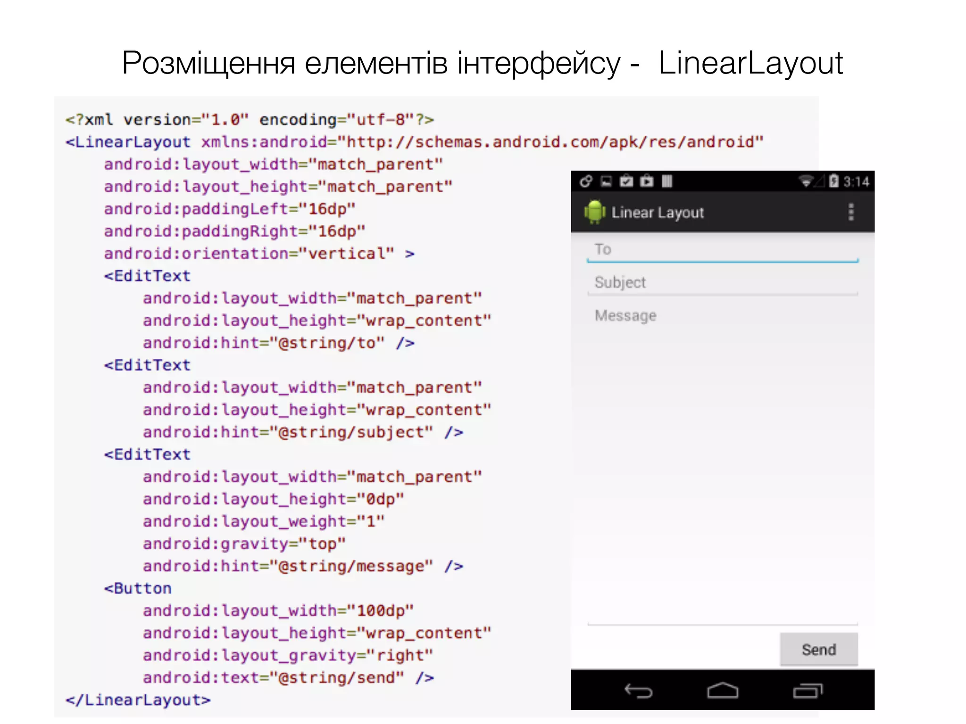Click the LinearLayout android:layout_height="match_parent" line
The width and height of the screenshot is (966, 724).
pyautogui.click(x=278, y=187)
